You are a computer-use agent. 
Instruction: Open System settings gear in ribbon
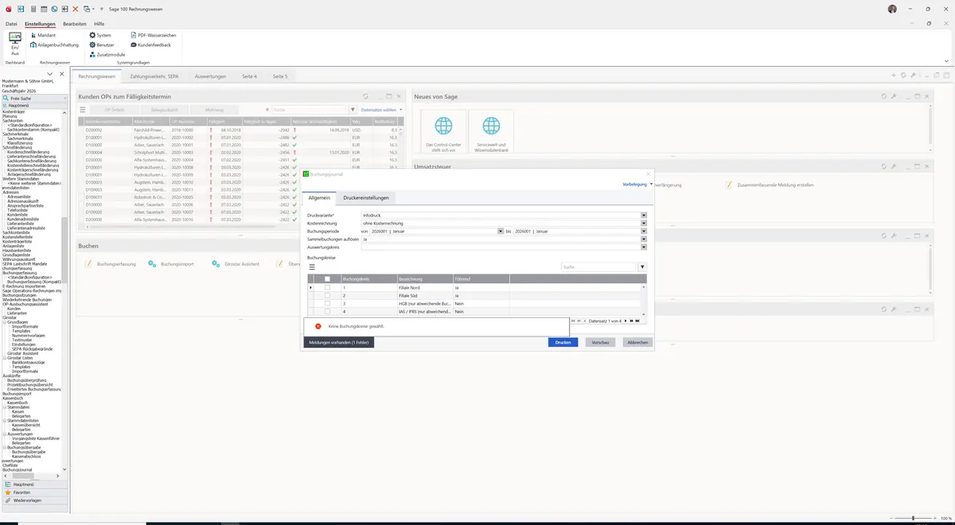100,36
